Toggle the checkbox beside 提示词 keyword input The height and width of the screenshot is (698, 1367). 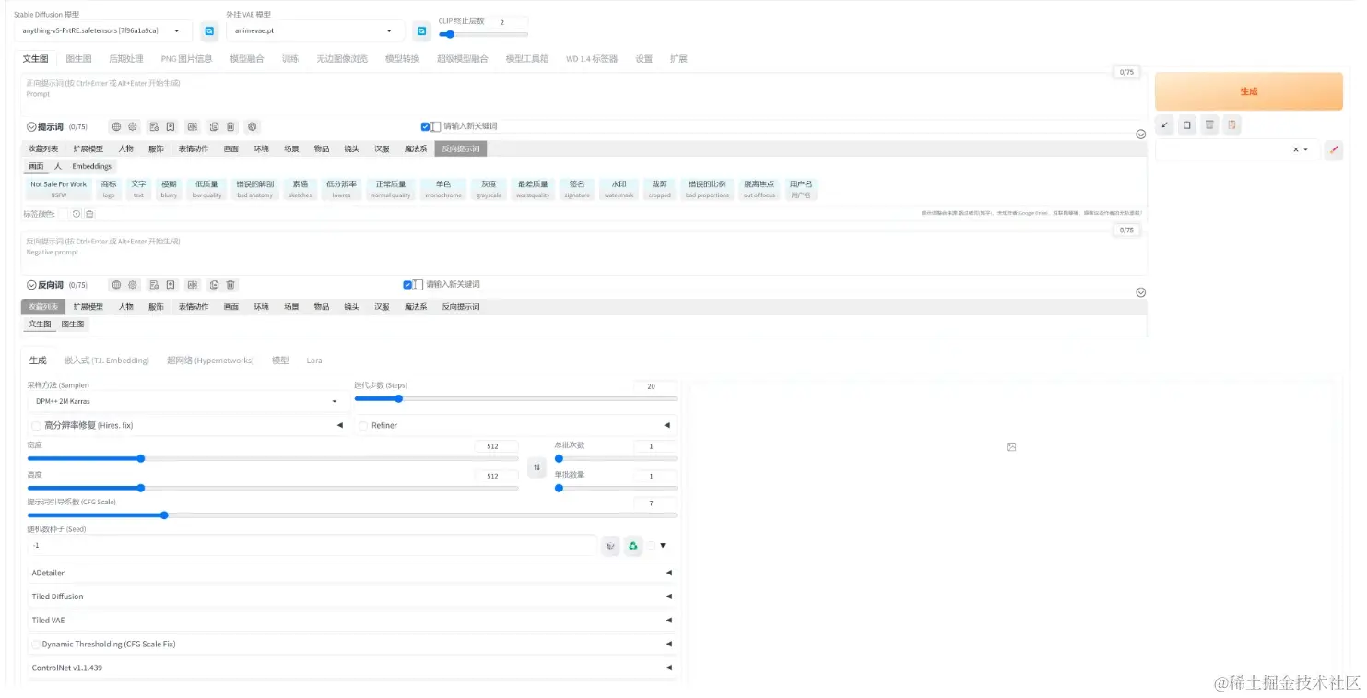(425, 126)
